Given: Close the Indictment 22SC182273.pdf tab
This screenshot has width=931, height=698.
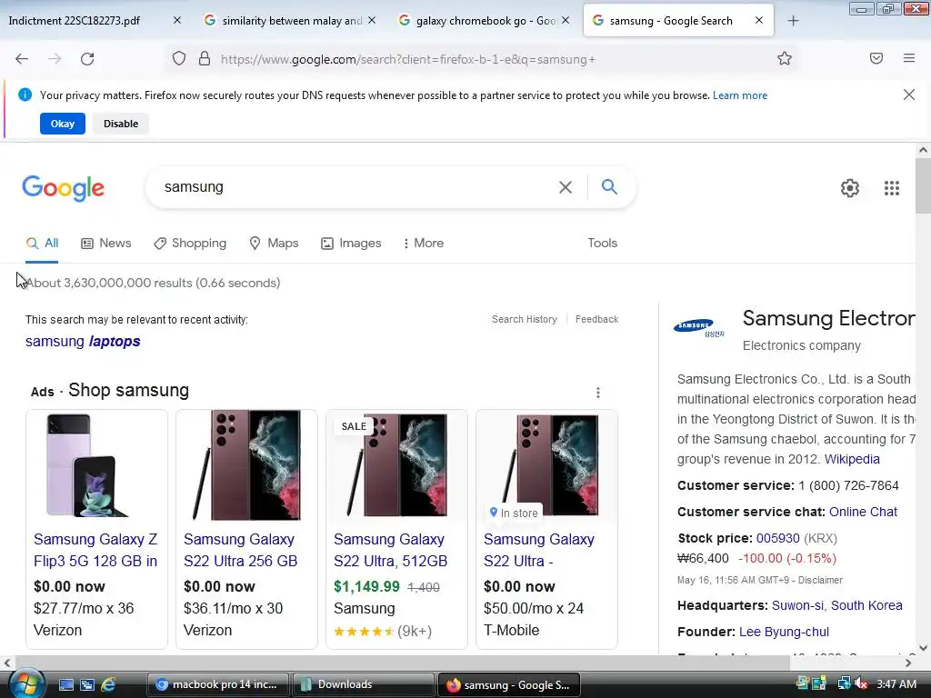Looking at the screenshot, I should click(177, 20).
